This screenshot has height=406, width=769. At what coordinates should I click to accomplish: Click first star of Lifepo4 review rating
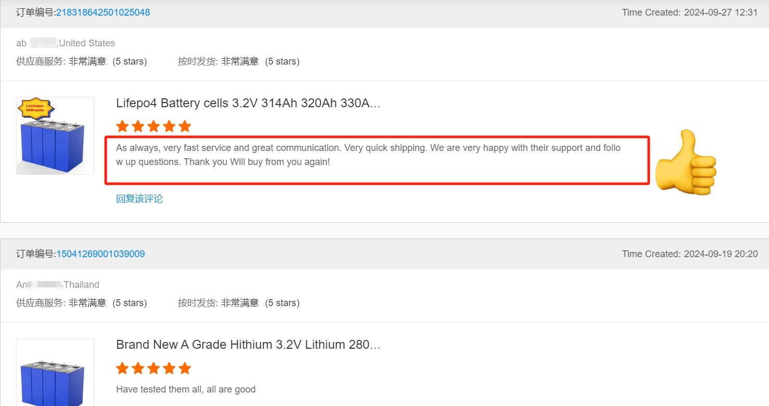[x=122, y=126]
